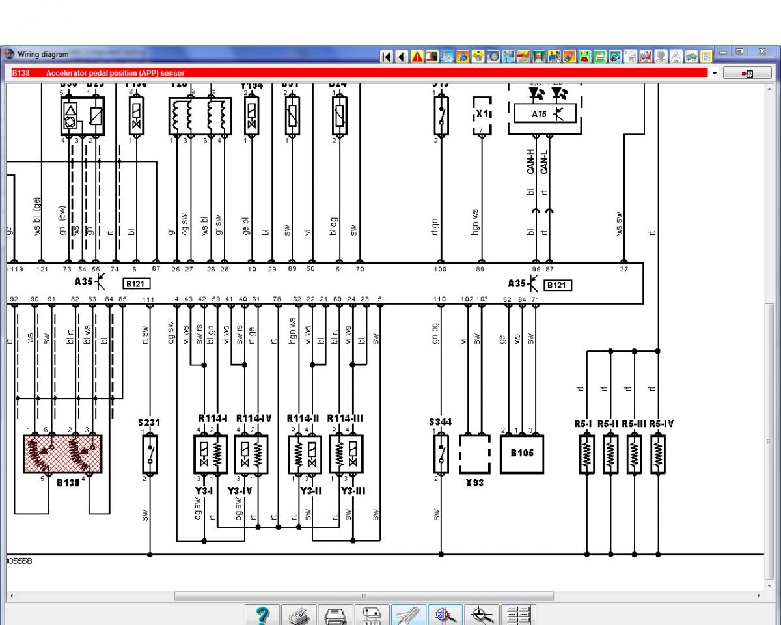Open help with the blue question mark

(x=263, y=615)
